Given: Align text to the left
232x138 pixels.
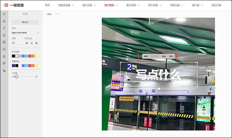Looking at the screenshot, I should point(27,43).
